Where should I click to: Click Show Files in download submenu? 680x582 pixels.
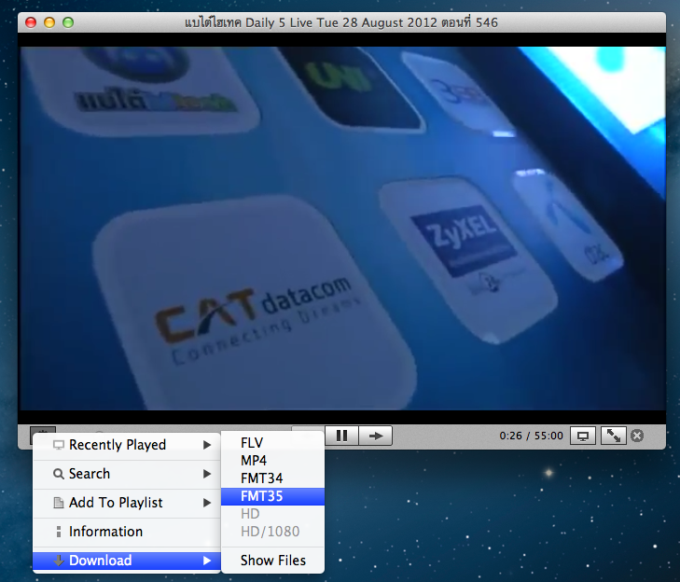(272, 561)
